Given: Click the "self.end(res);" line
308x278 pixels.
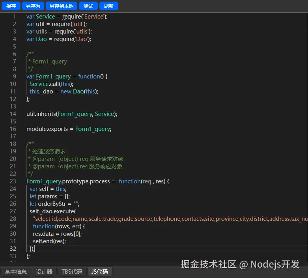Looking at the screenshot, I should [x=49, y=241].
